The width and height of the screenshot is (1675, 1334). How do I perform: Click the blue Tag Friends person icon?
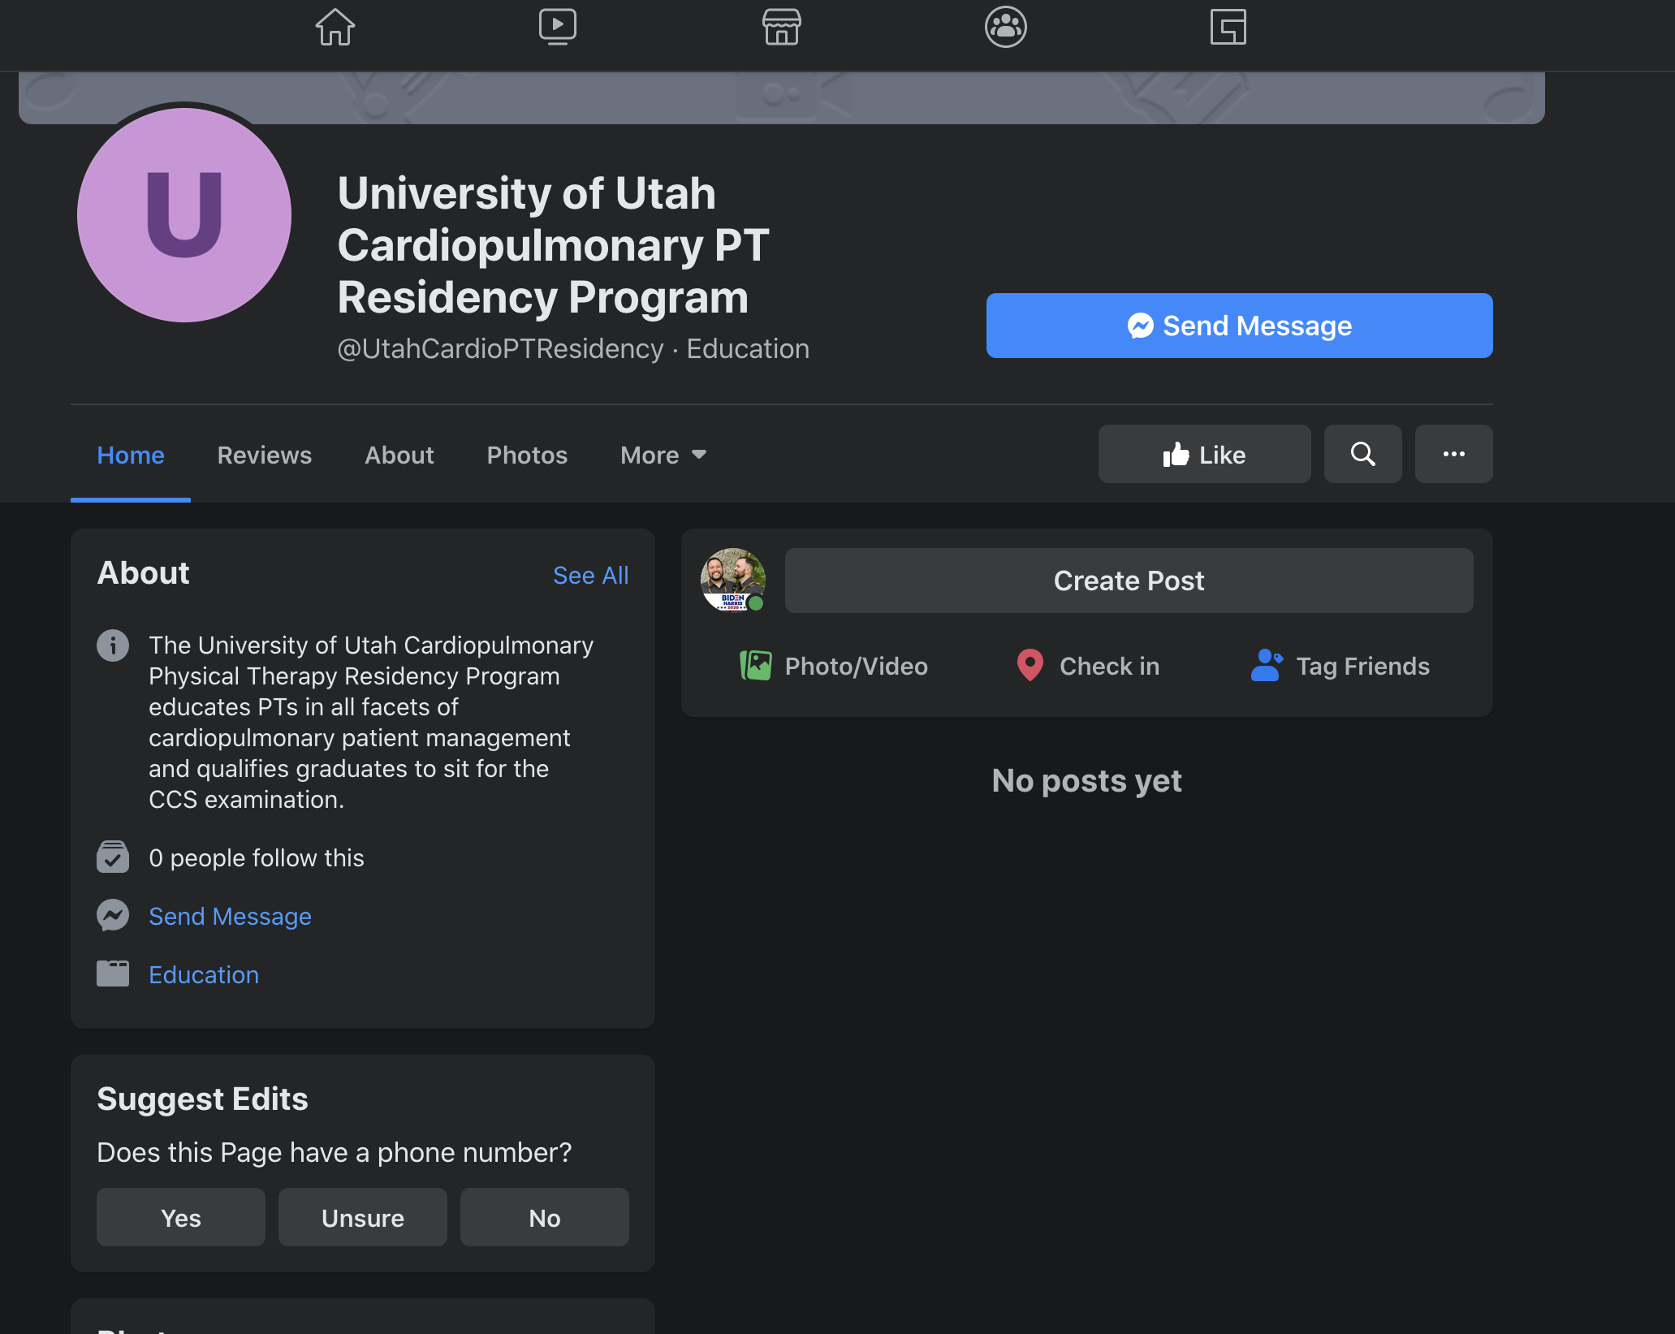1267,666
